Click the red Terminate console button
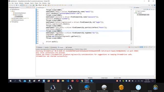Image resolution: width=164 pixels, height=92 pixels. tap(129, 47)
